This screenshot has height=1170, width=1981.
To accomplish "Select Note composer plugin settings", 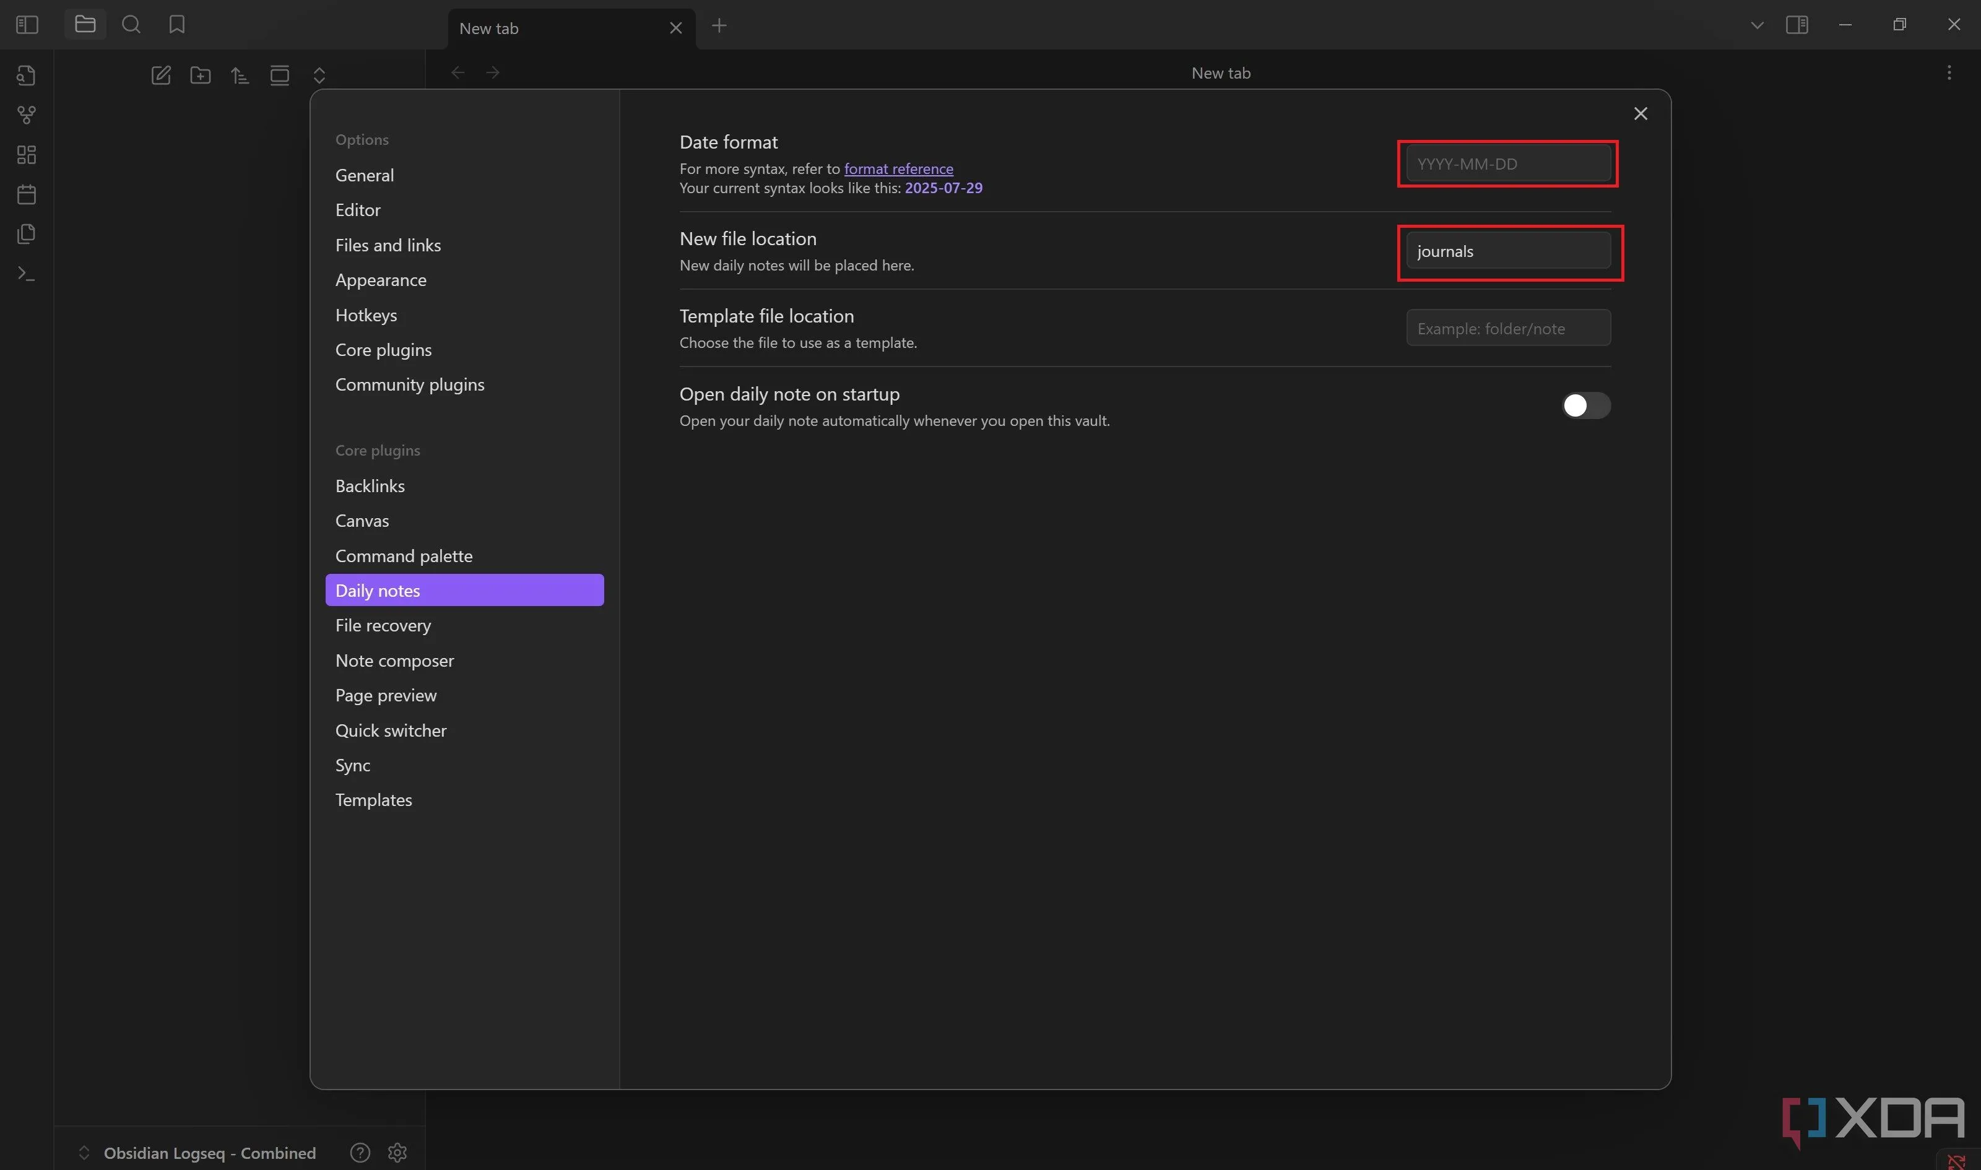I will pos(464,661).
